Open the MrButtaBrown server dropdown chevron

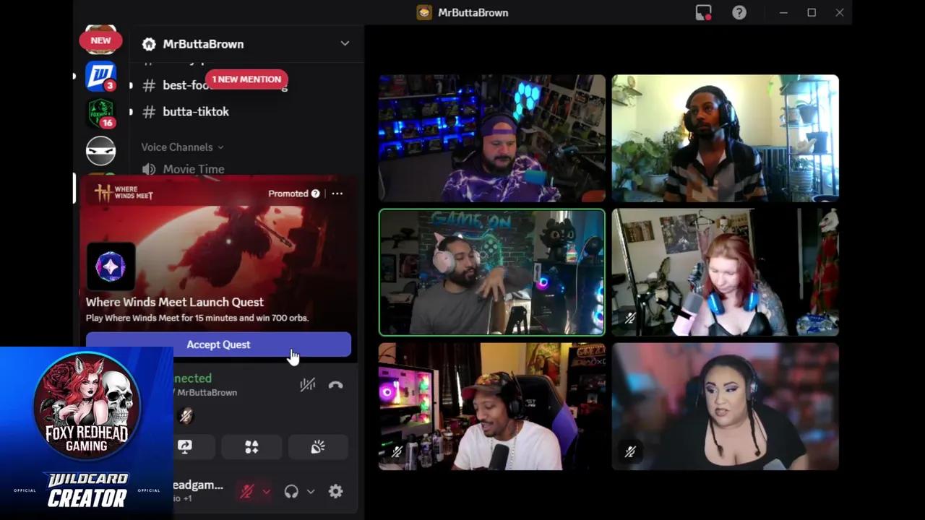(345, 44)
